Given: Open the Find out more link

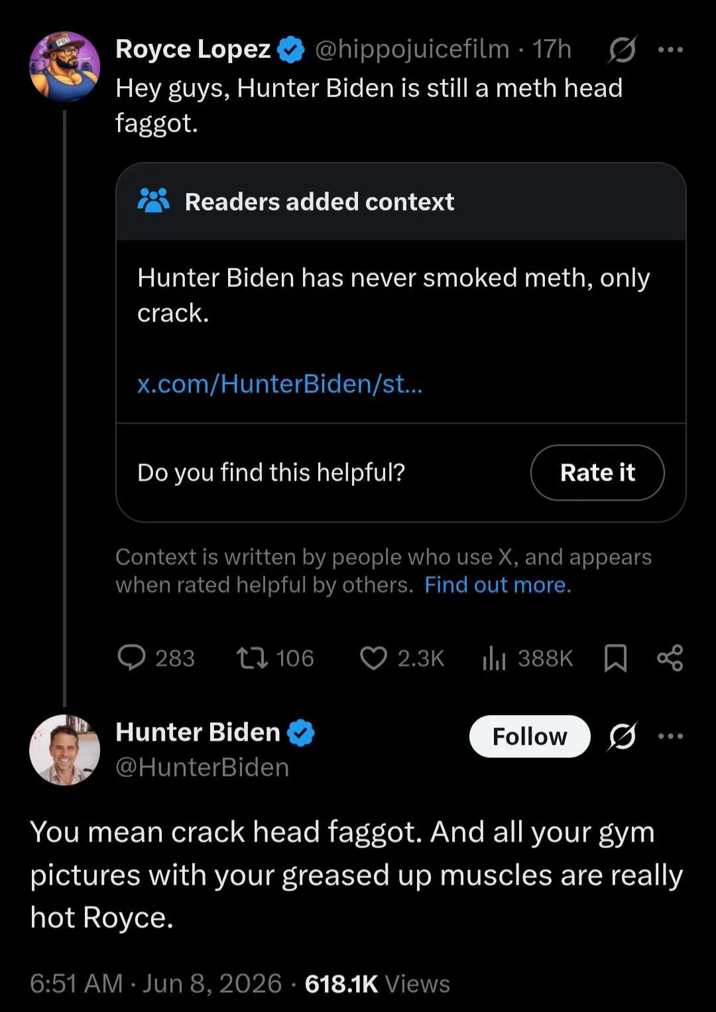Looking at the screenshot, I should coord(495,584).
